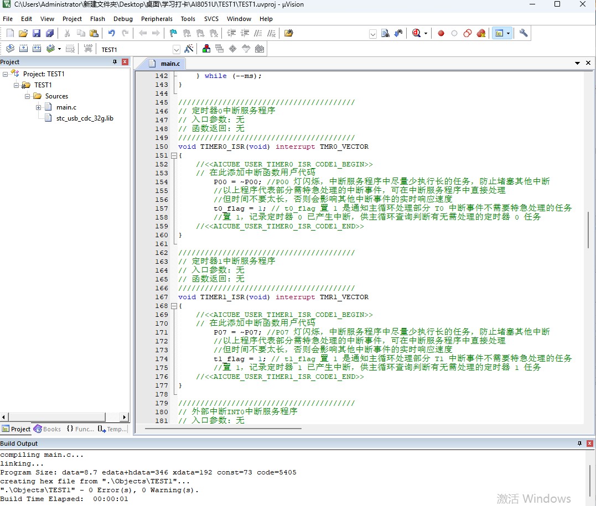
Task: Collapse the TEST1 target node
Action: tap(17, 85)
